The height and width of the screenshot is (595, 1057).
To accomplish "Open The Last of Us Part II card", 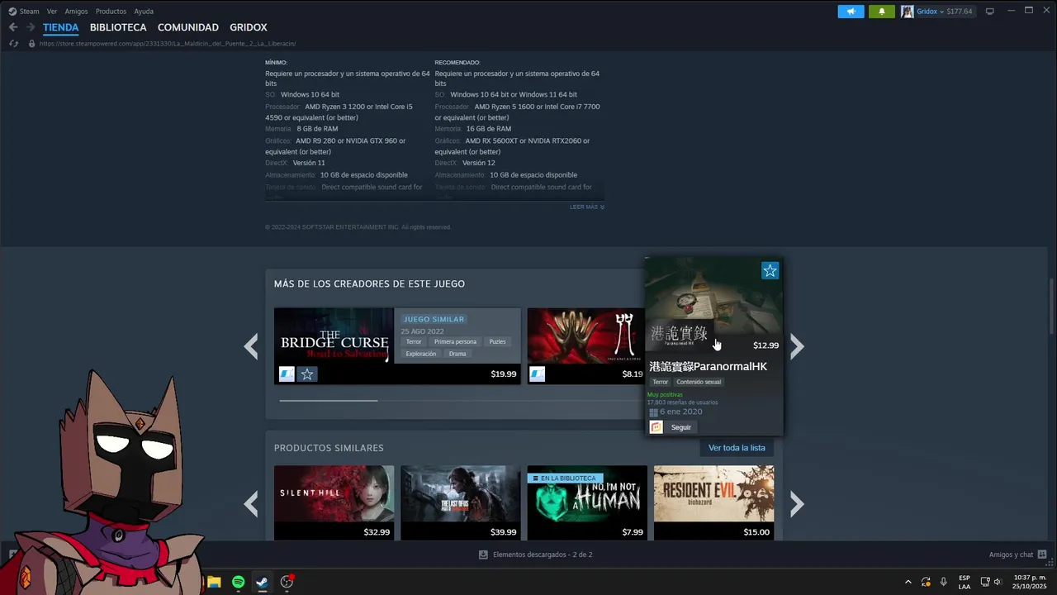I will pyautogui.click(x=461, y=502).
